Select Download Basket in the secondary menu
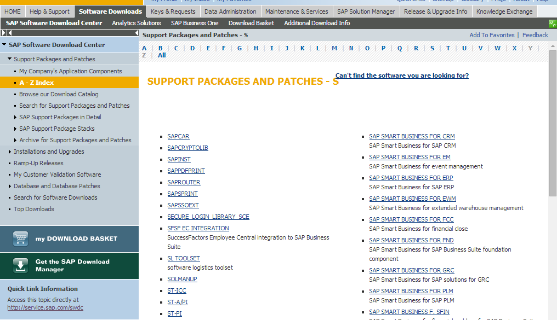This screenshot has width=557, height=320. [x=251, y=23]
